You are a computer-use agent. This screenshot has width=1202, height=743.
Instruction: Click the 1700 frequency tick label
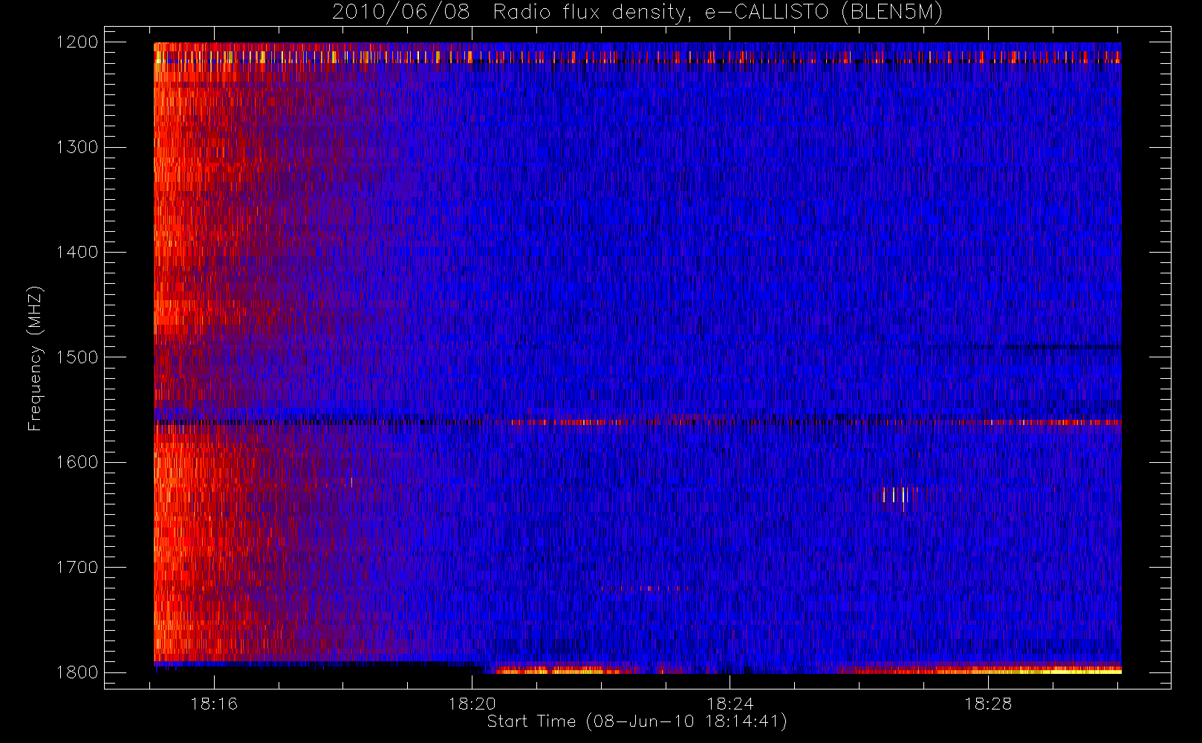click(x=77, y=568)
